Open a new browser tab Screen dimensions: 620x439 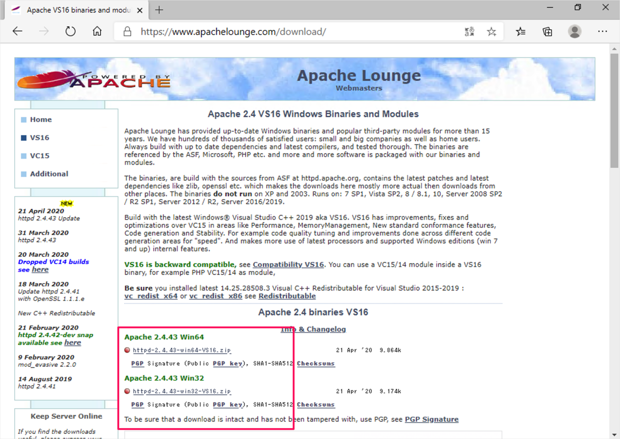159,10
